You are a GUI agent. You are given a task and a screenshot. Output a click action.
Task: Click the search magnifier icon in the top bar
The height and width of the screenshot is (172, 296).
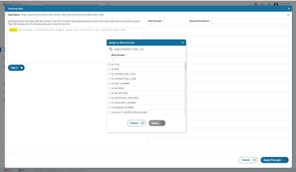[108, 4]
